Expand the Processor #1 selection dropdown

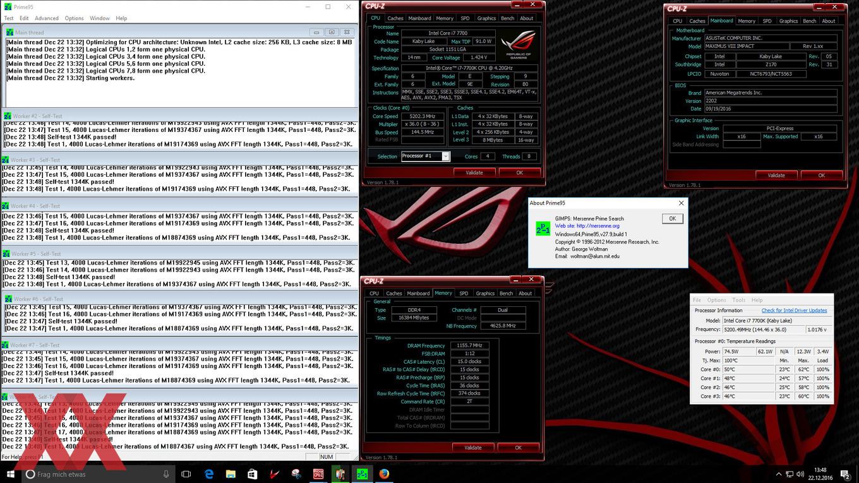[445, 156]
